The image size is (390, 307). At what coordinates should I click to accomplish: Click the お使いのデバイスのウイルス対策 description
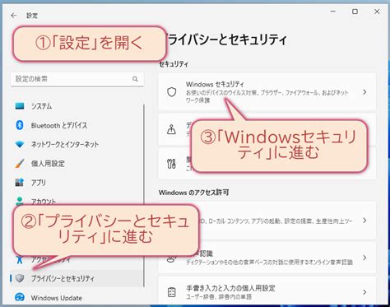(267, 96)
